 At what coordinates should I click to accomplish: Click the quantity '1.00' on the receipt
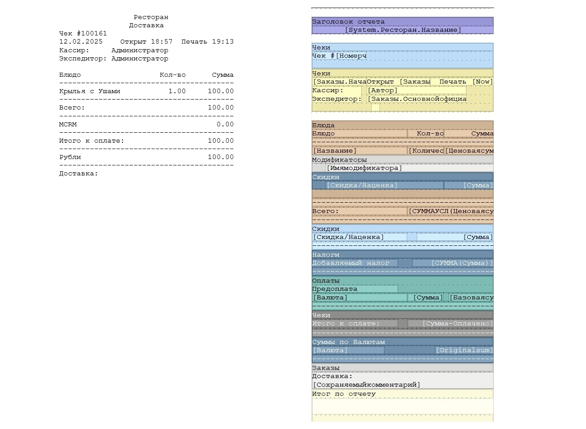pyautogui.click(x=177, y=91)
